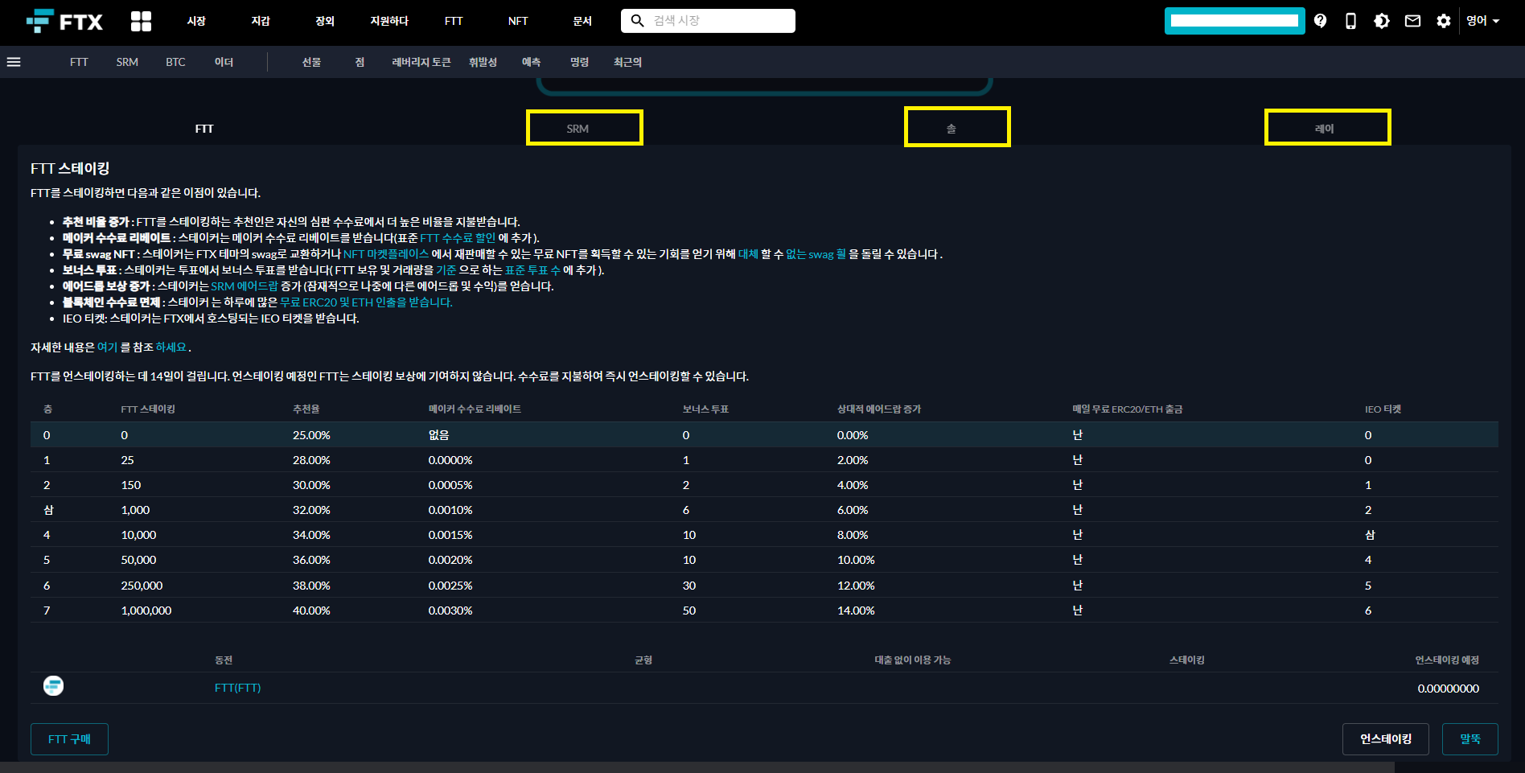This screenshot has height=773, width=1525.
Task: Click the 보너스 투표 column header
Action: [705, 409]
